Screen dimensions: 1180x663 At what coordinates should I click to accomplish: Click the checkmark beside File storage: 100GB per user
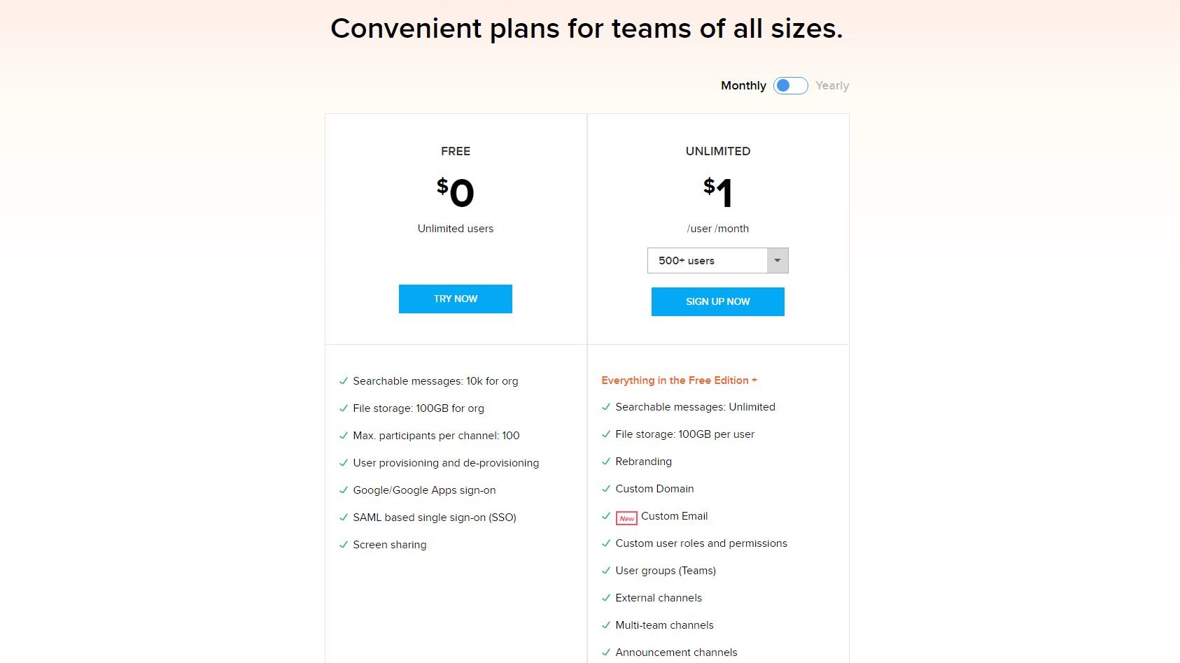[606, 434]
